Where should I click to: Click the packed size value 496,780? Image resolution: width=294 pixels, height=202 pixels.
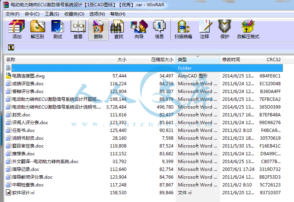coord(165,107)
